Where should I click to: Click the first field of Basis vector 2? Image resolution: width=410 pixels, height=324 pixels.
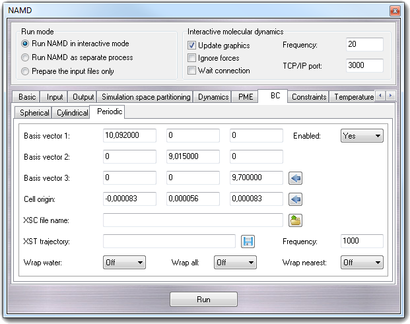point(129,157)
